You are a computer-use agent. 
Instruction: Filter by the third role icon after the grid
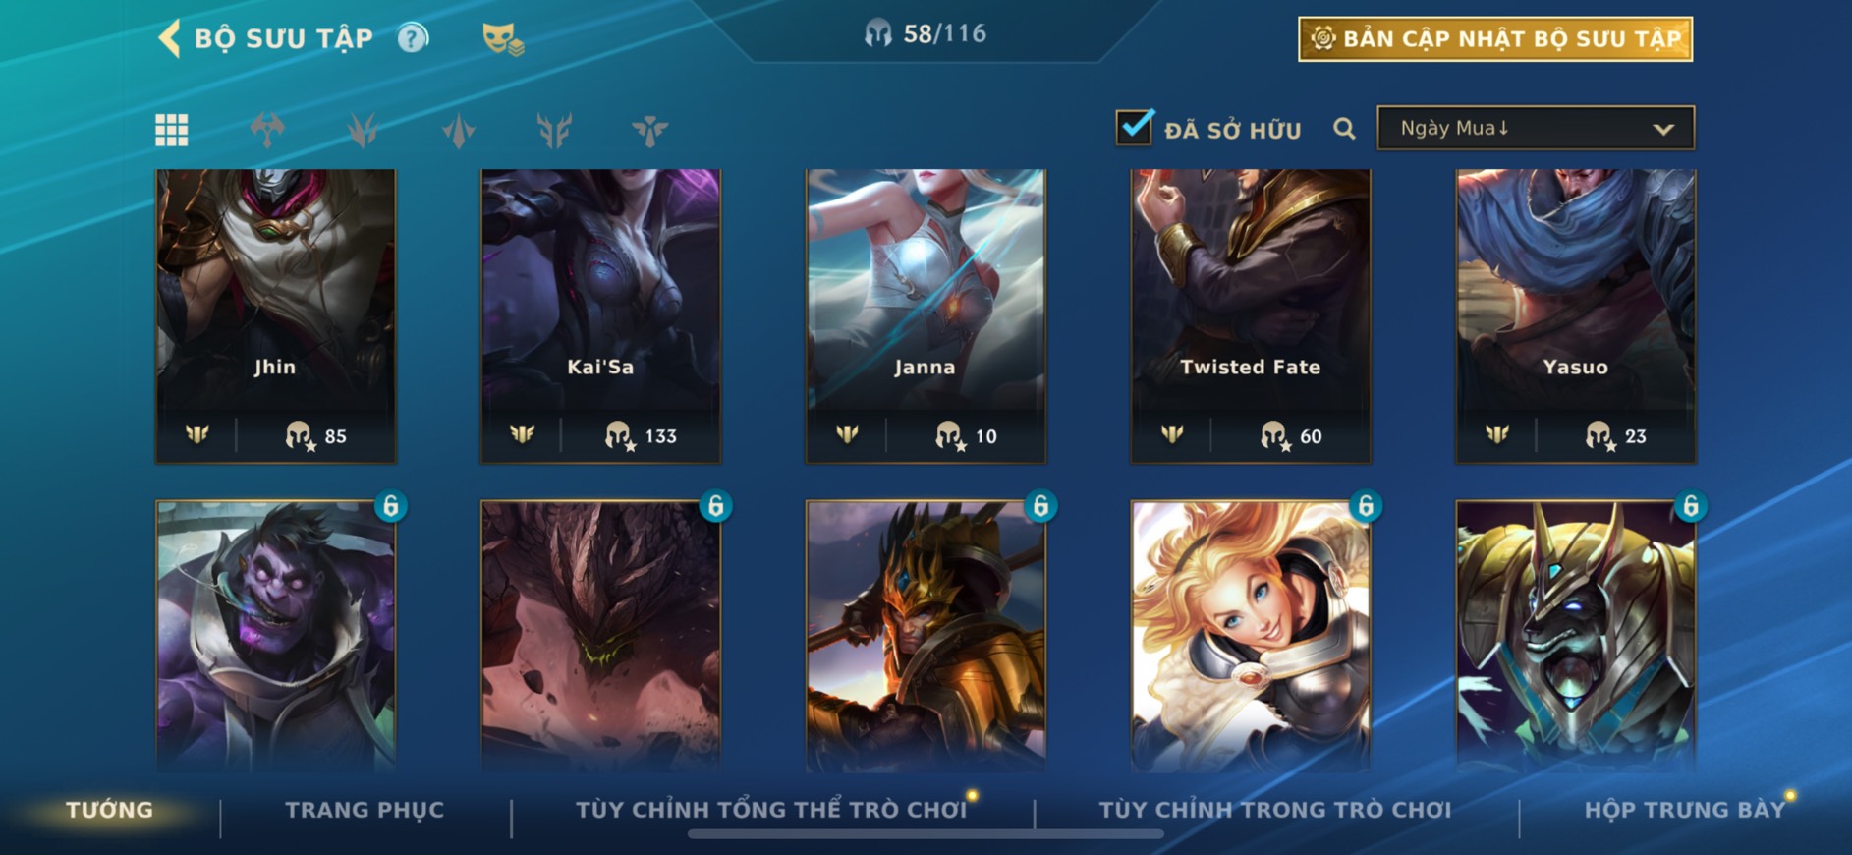(x=459, y=130)
